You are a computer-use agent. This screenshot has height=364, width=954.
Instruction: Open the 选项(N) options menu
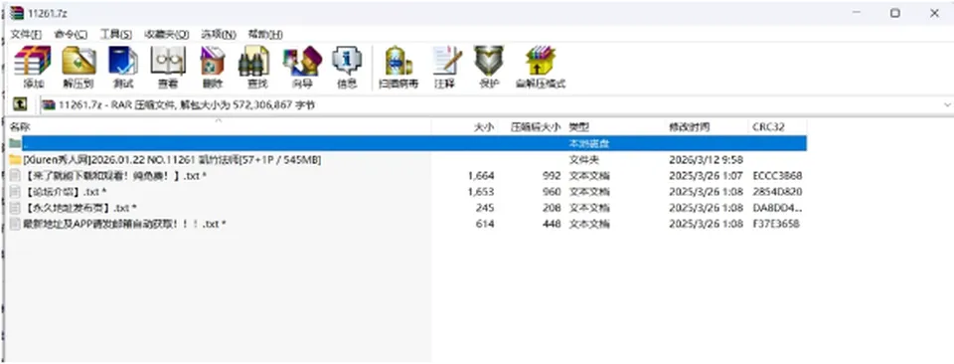219,34
